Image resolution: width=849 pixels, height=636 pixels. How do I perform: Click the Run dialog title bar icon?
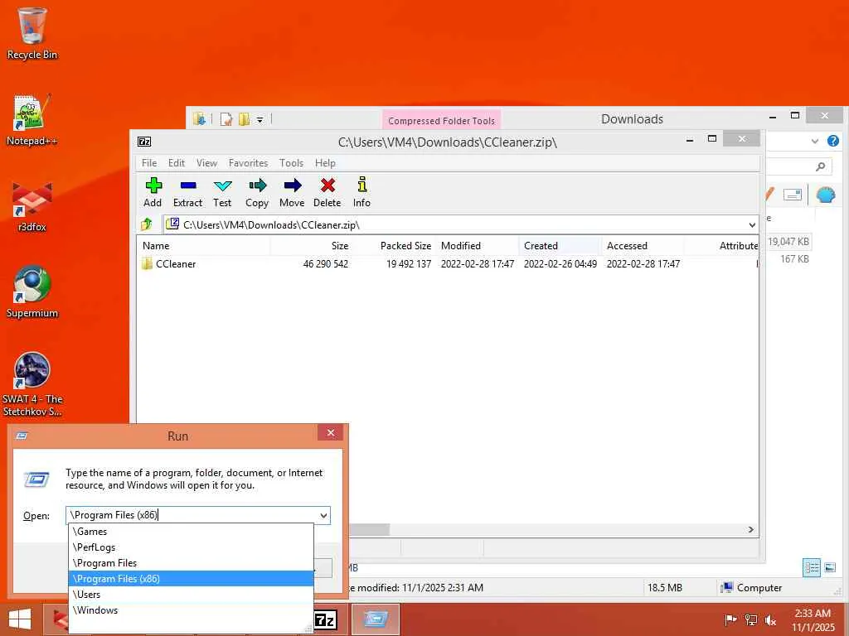tap(22, 436)
